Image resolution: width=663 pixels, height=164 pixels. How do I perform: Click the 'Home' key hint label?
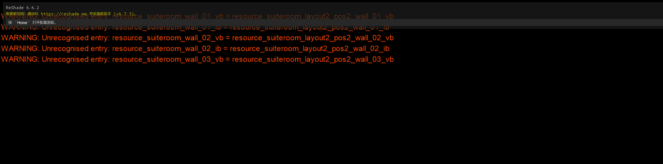click(x=22, y=23)
